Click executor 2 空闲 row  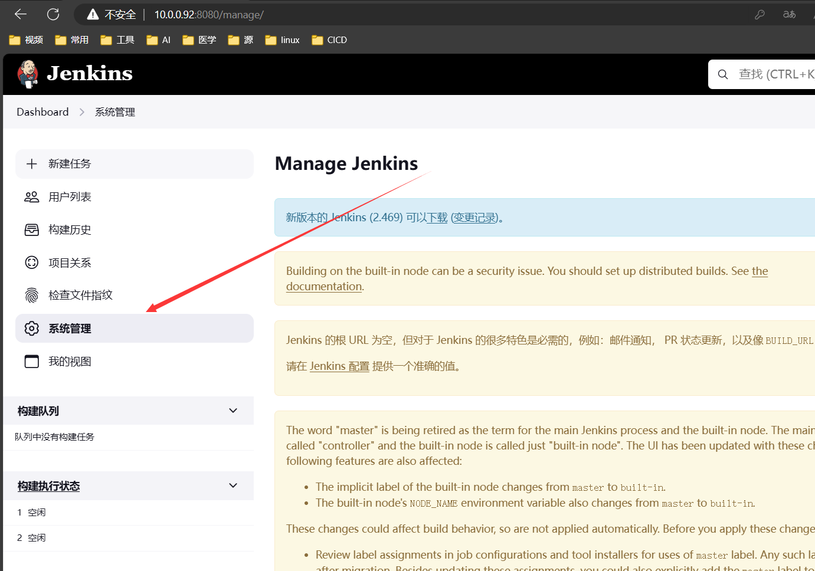pyautogui.click(x=129, y=538)
